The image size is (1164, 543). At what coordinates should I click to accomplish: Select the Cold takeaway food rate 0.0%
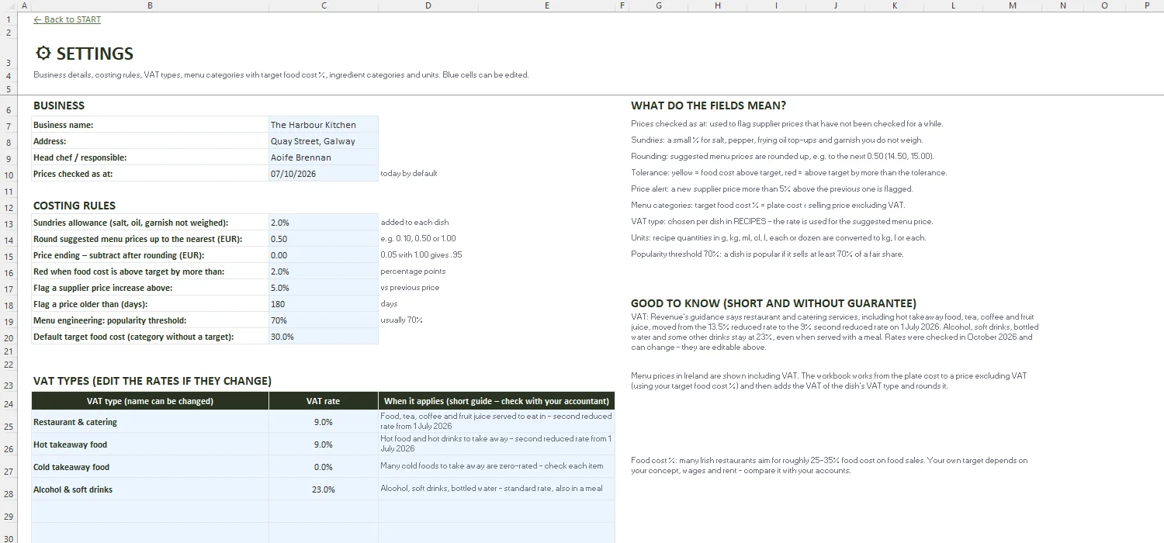(x=324, y=467)
